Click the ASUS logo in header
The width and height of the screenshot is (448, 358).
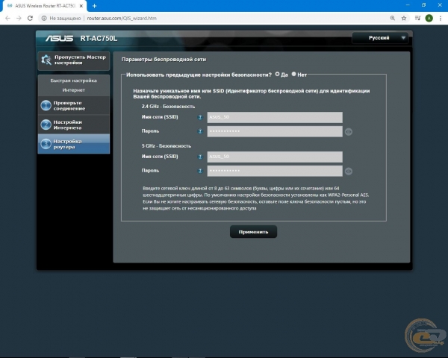coord(59,37)
